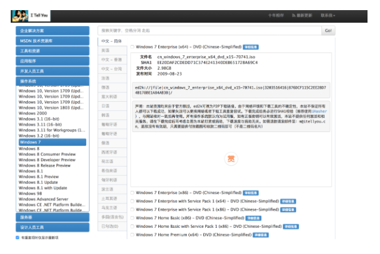Open the 已勾选(0) selected items tab

pos(112,227)
